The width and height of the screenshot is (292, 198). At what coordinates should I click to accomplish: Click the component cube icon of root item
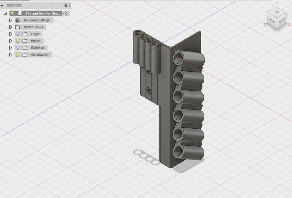(x=20, y=13)
